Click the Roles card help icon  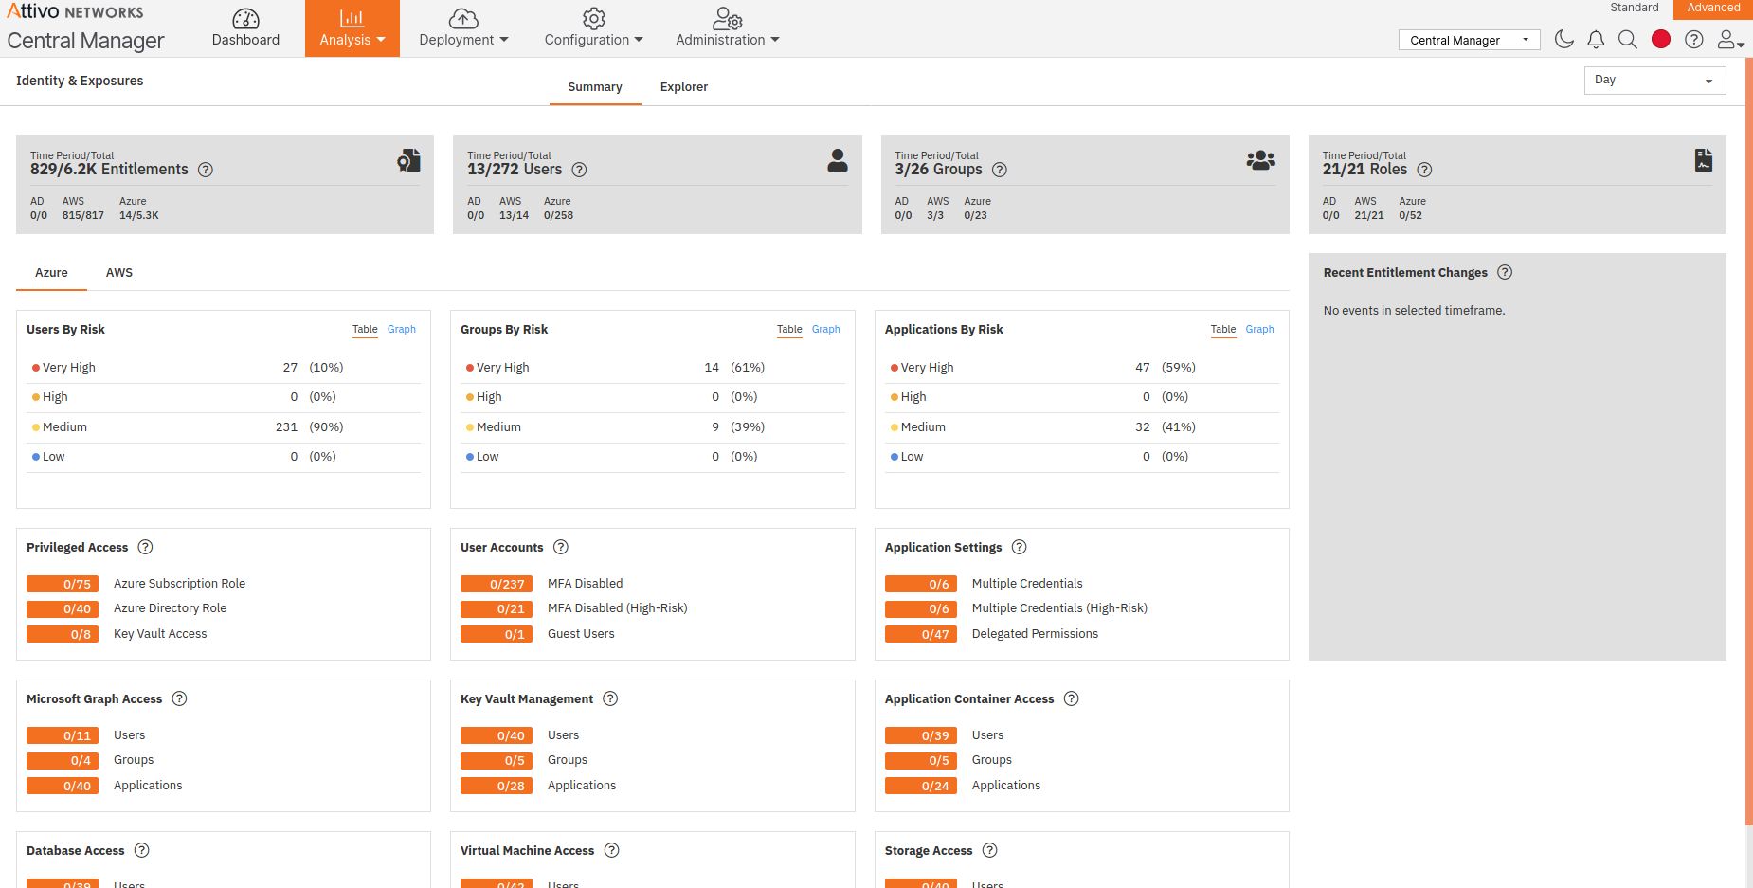1424,170
